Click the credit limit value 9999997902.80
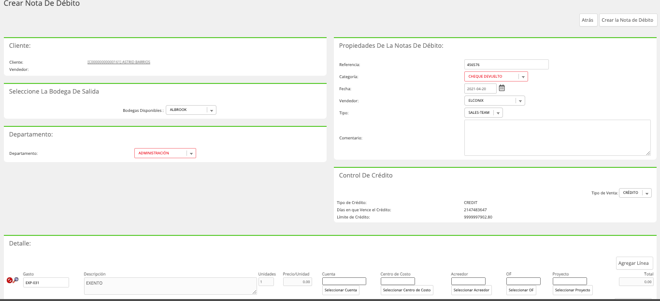This screenshot has height=301, width=660. tap(478, 218)
